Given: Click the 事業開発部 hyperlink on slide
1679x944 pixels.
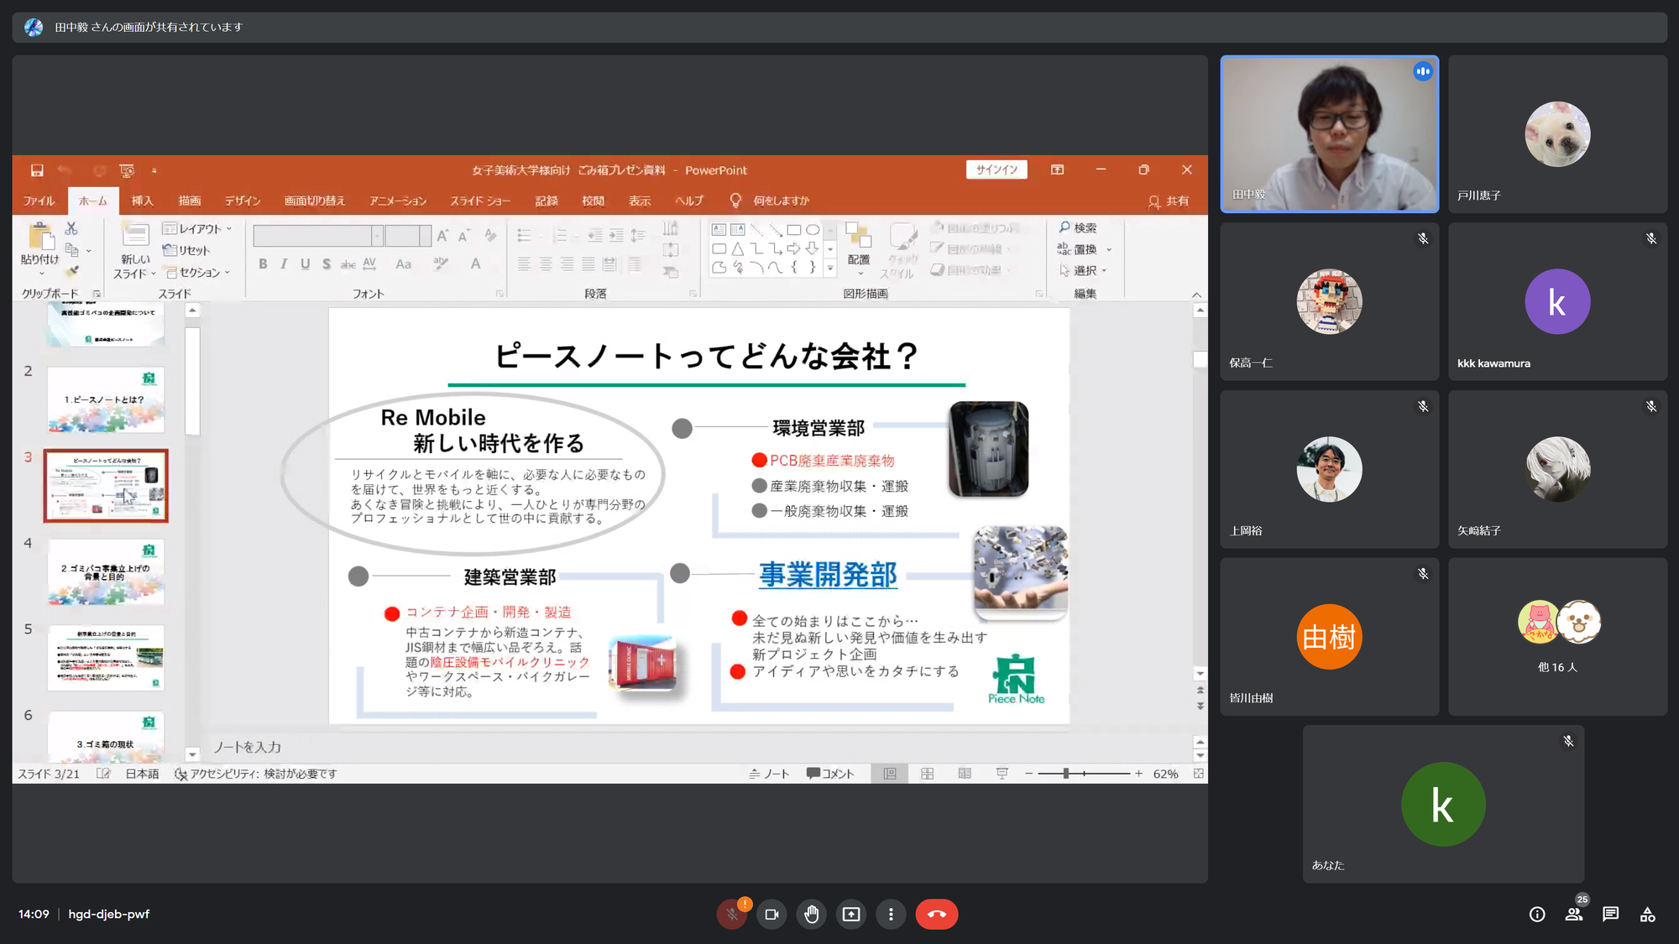Looking at the screenshot, I should (828, 575).
